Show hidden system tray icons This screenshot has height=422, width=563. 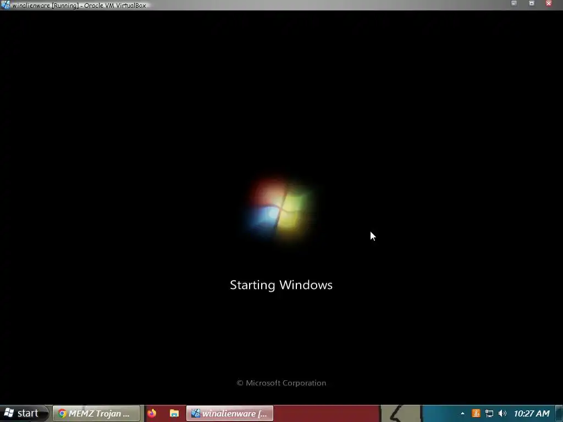462,414
